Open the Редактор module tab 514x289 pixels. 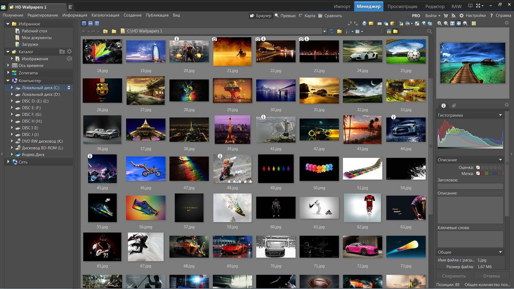pyautogui.click(x=435, y=6)
